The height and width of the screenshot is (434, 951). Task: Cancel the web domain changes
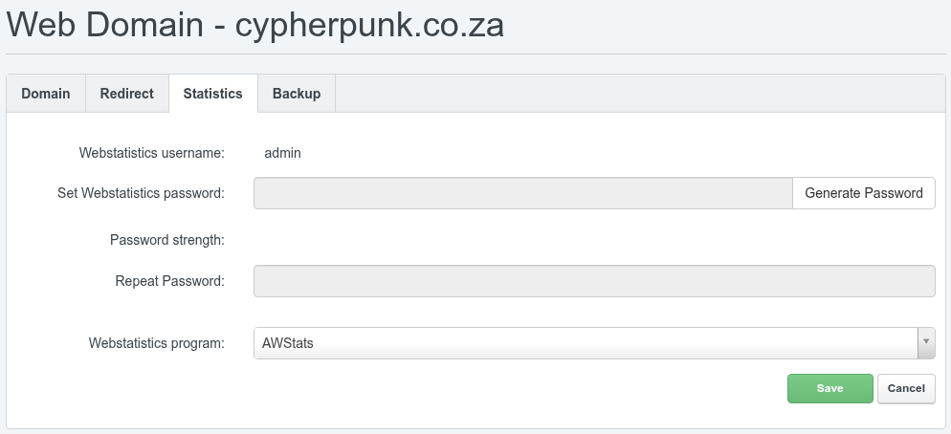point(906,388)
